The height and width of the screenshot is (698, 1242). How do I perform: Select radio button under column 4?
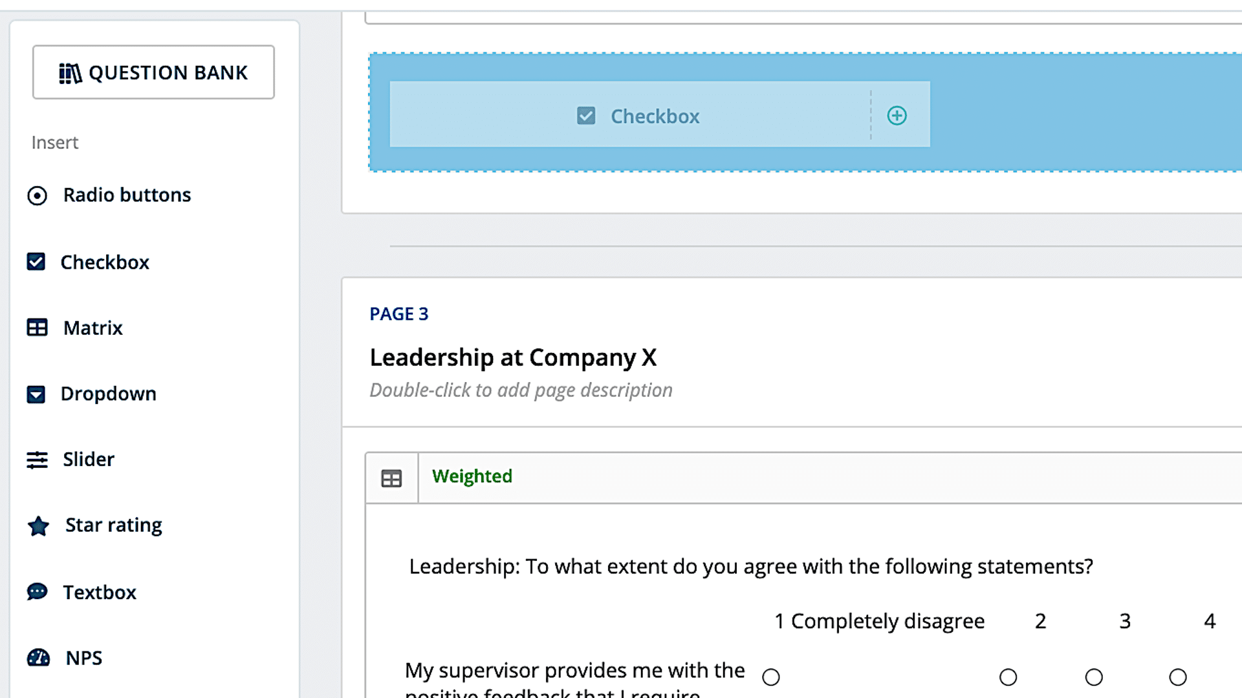click(1177, 677)
